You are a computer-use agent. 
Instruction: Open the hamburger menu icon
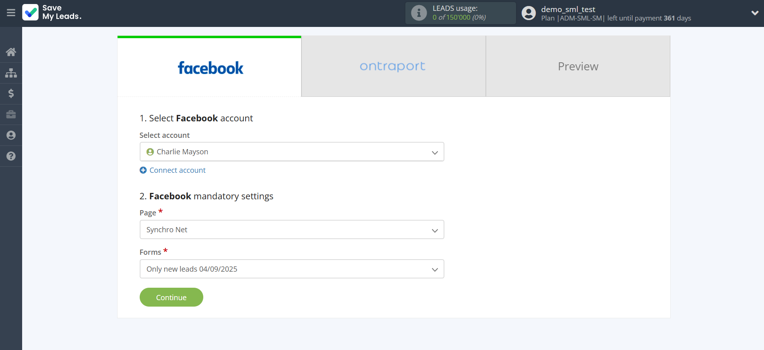click(11, 13)
